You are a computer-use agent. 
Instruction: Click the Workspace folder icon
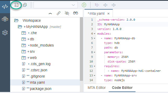click(x=16, y=20)
